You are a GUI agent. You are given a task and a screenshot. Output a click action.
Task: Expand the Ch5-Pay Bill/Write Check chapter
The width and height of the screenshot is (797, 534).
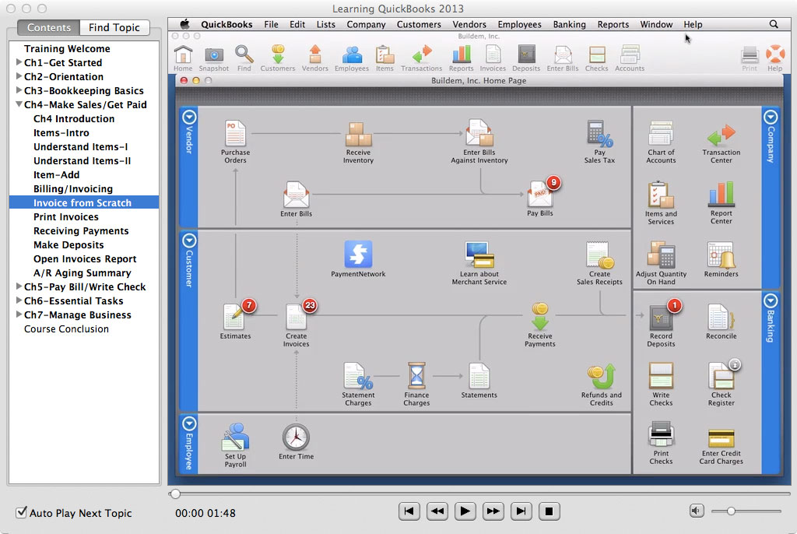tap(19, 287)
